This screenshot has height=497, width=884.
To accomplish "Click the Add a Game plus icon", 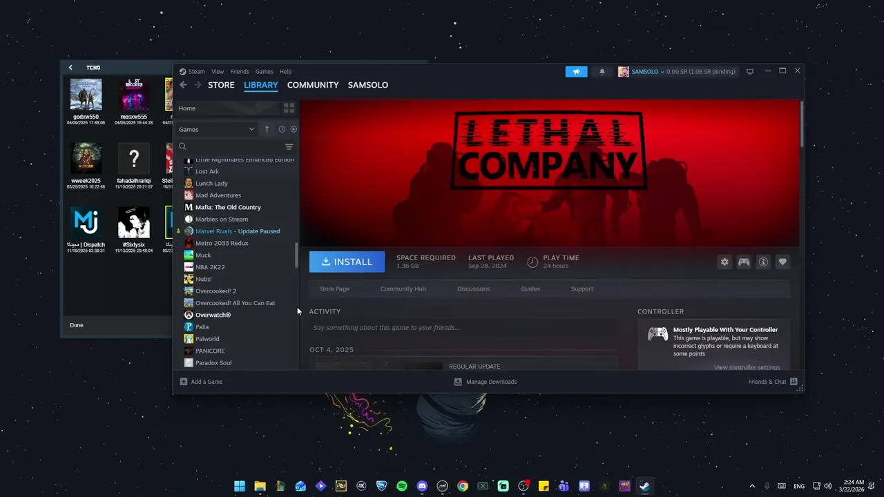I will [x=184, y=382].
